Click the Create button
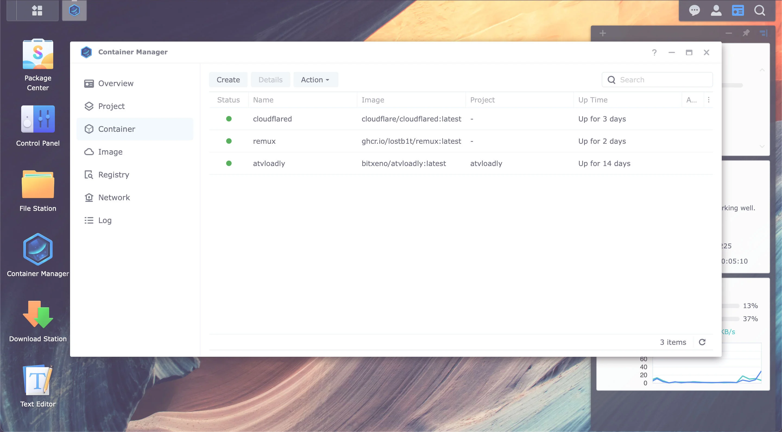This screenshot has height=432, width=782. pyautogui.click(x=228, y=80)
